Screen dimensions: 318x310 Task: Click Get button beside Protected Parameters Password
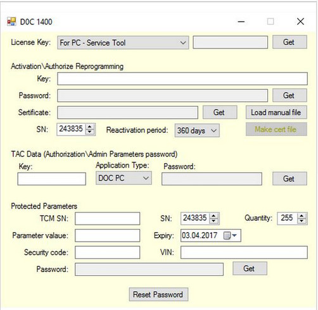[250, 268]
